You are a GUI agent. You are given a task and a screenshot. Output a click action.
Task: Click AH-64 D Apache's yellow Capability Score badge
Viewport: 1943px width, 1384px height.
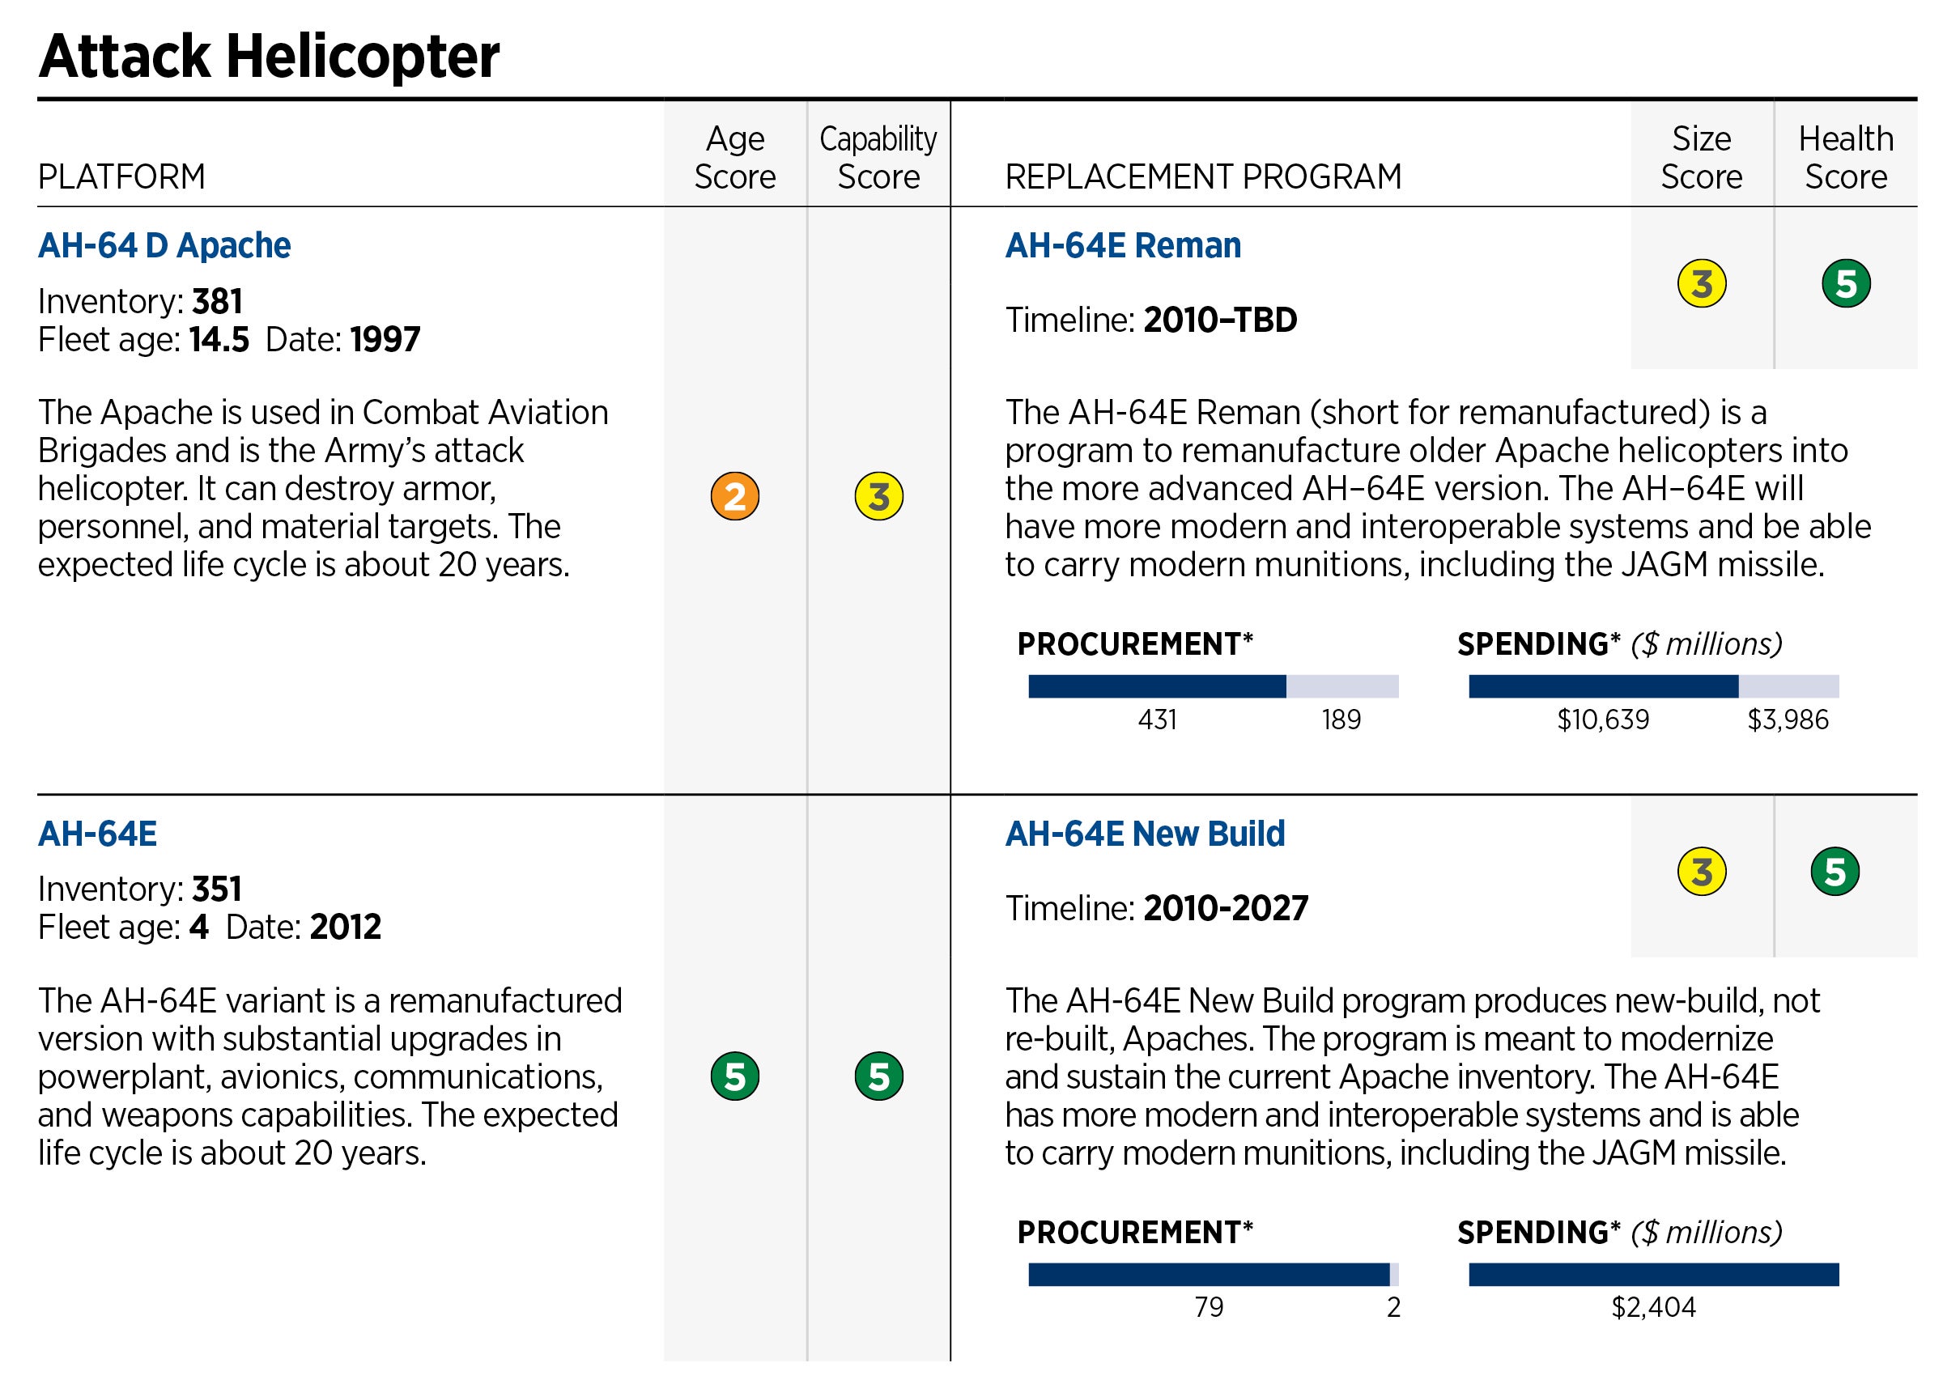(878, 496)
